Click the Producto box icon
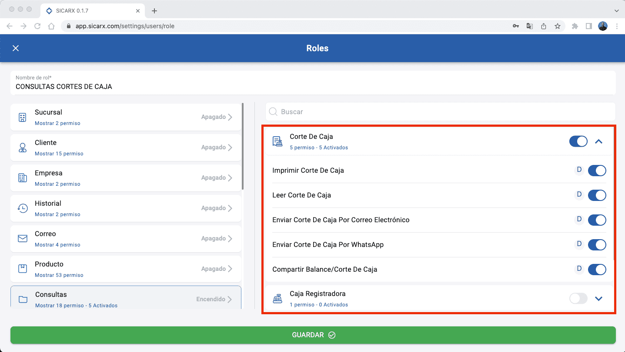The width and height of the screenshot is (625, 352). [x=23, y=269]
